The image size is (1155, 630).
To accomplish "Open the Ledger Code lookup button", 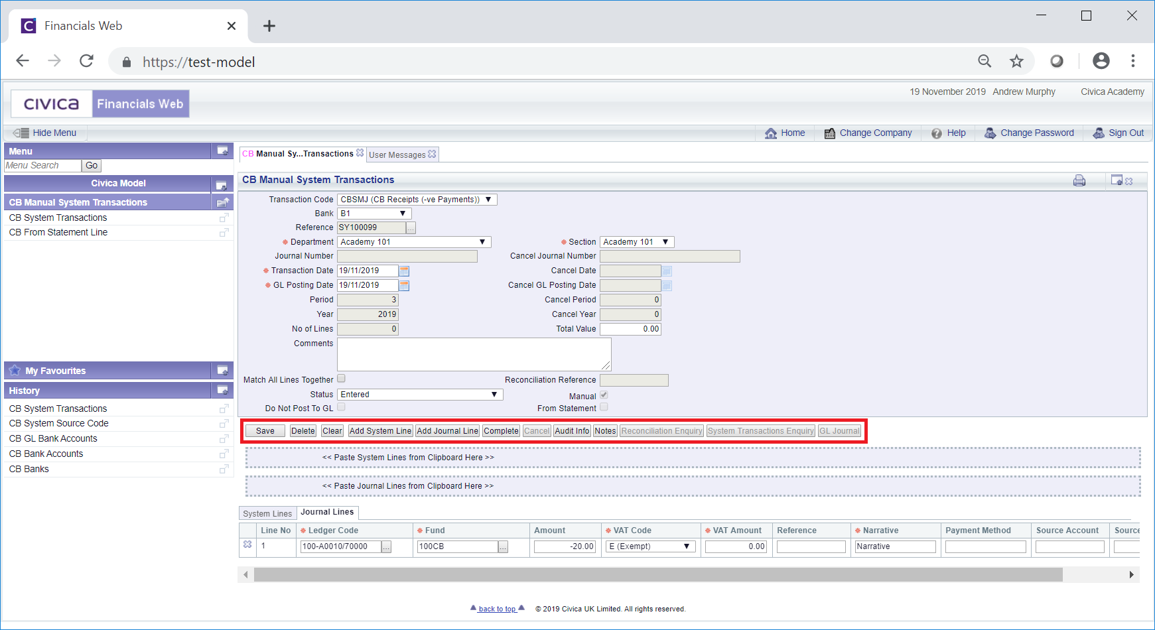I will (x=386, y=546).
